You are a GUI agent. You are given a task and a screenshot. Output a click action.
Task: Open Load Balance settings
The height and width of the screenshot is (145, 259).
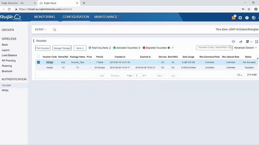click(9, 55)
